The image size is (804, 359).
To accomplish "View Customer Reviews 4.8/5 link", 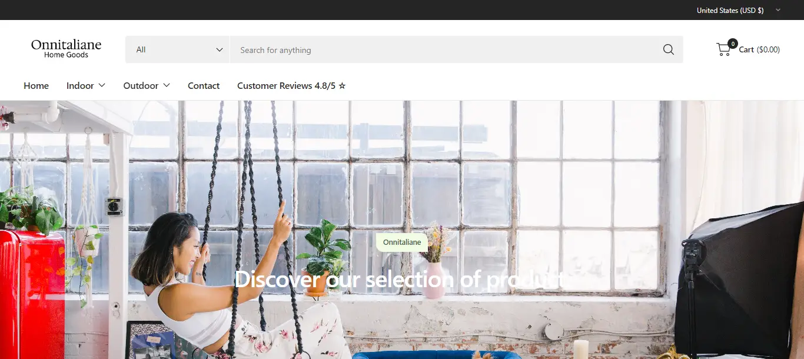I will [291, 85].
